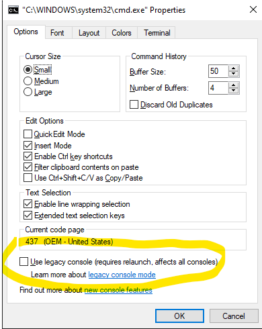Screen dimensions: 262x329
Task: Switch to the Terminal tab
Action: [157, 33]
